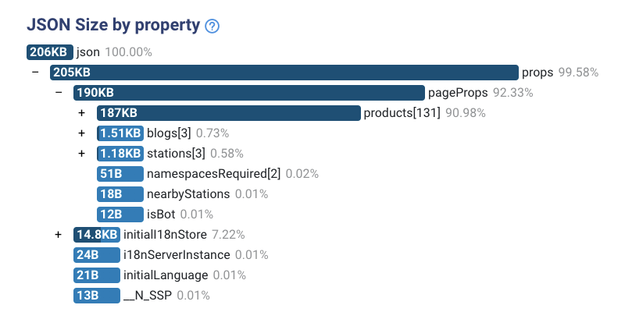Select the 190KB pageProps bar
Image resolution: width=625 pixels, height=312 pixels.
click(x=249, y=93)
